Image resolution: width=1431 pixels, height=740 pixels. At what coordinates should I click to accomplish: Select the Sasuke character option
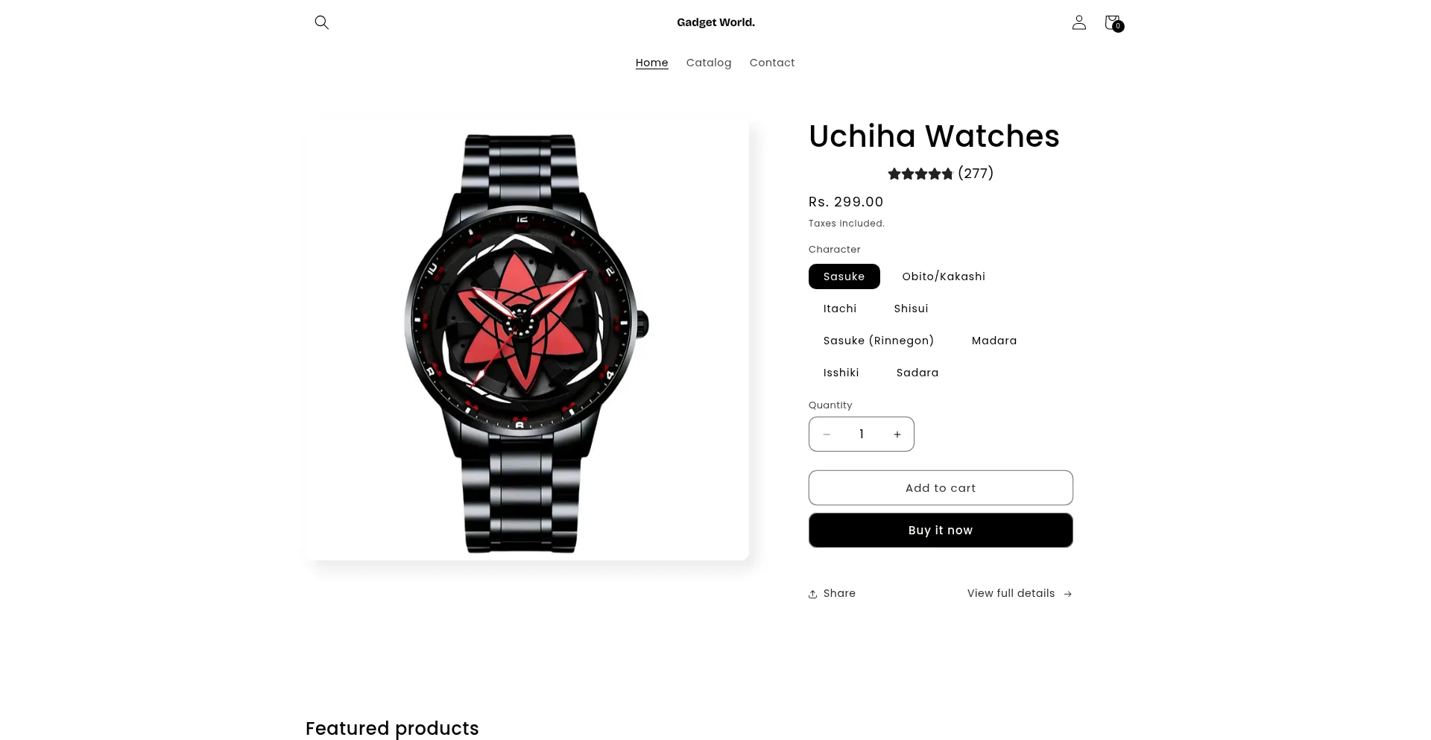pyautogui.click(x=844, y=276)
